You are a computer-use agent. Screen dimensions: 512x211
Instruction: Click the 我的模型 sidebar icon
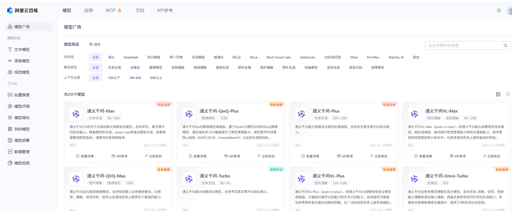pyautogui.click(x=10, y=129)
